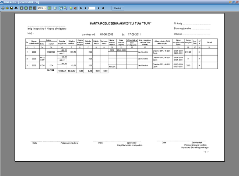Click the sum insured 244420 cell
Screen dimensions: 239x176
coord(188,52)
